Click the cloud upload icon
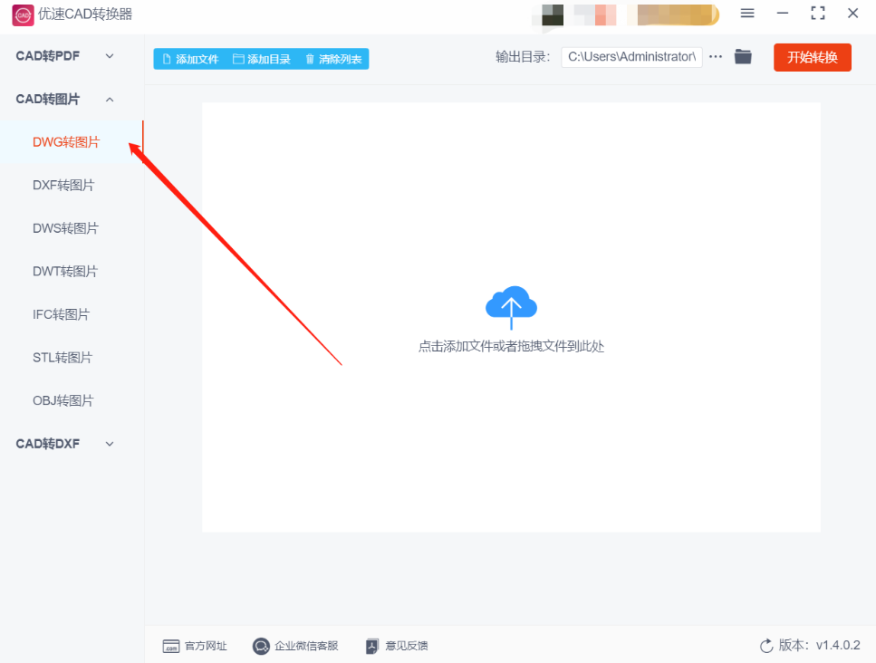The height and width of the screenshot is (663, 876). click(x=511, y=307)
